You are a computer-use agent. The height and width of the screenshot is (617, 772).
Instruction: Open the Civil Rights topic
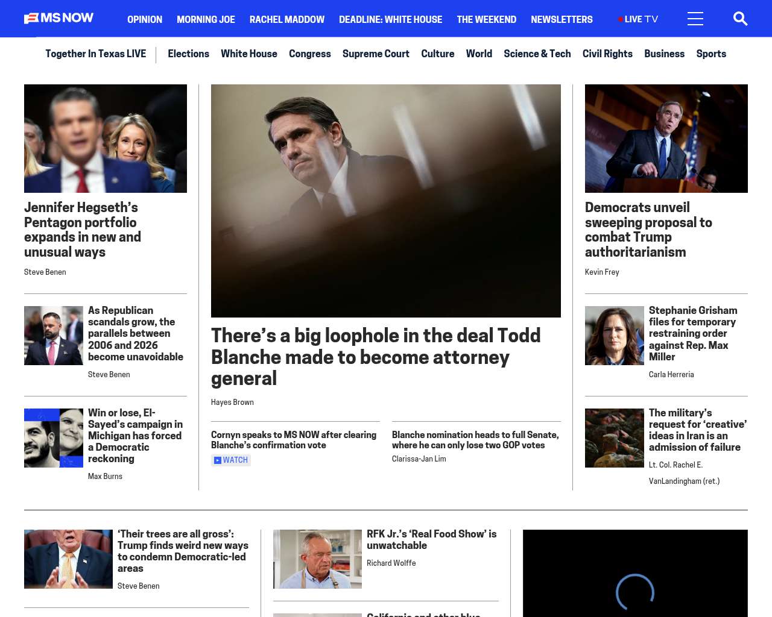click(607, 54)
